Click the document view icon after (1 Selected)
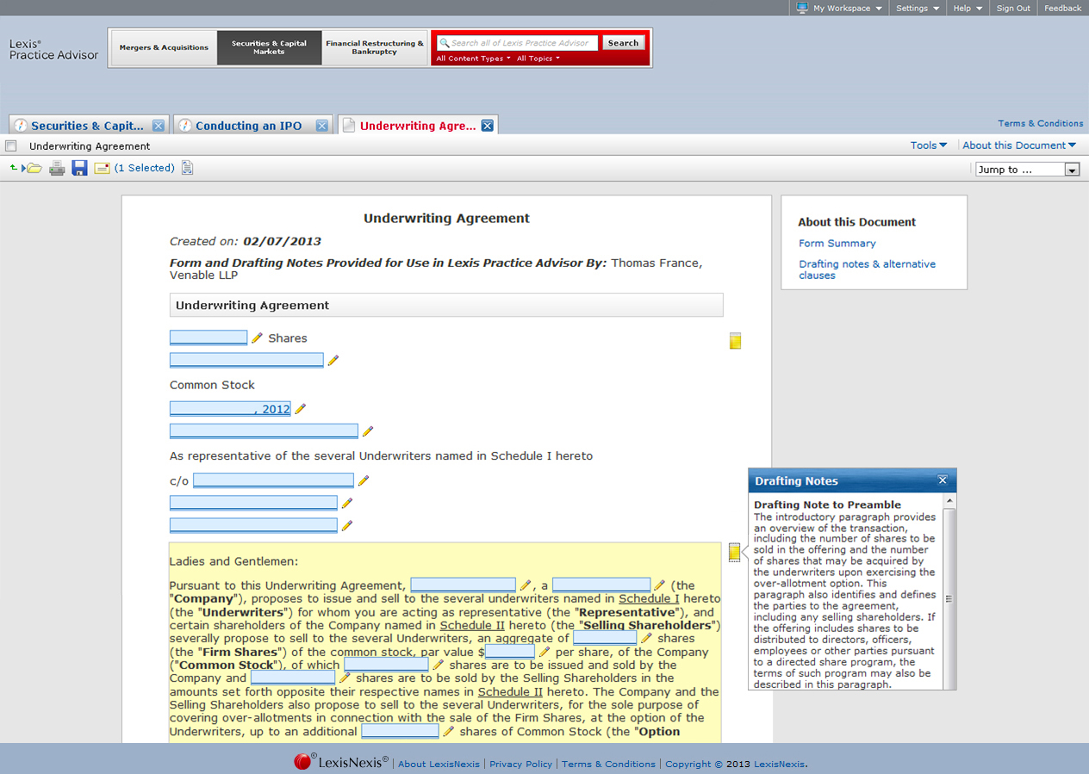Image resolution: width=1089 pixels, height=774 pixels. 187,168
